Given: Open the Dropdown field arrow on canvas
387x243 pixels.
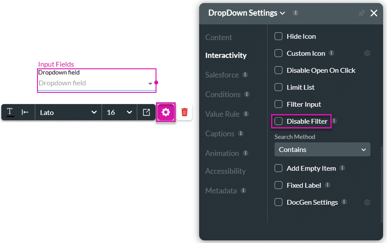Looking at the screenshot, I should [150, 84].
